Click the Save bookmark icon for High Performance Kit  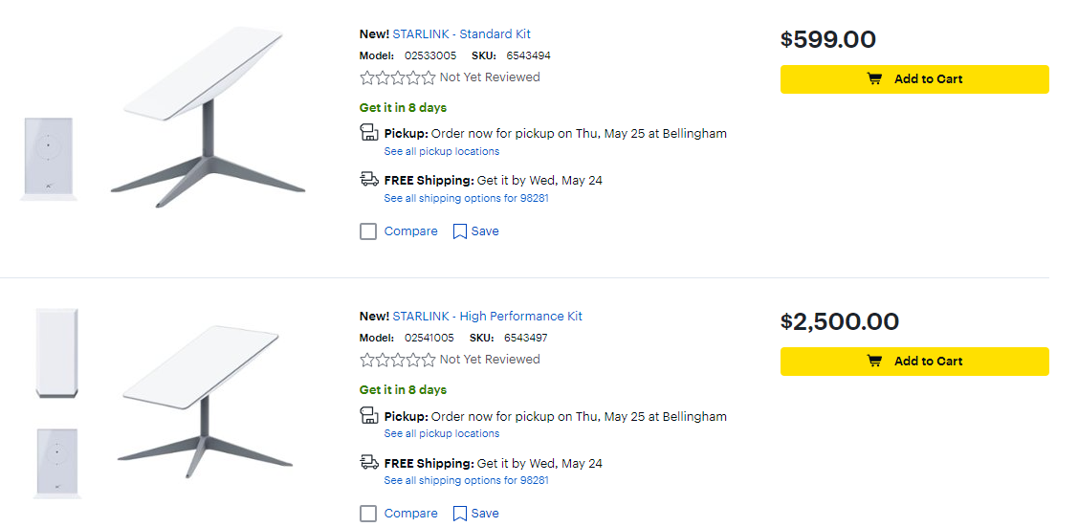460,514
